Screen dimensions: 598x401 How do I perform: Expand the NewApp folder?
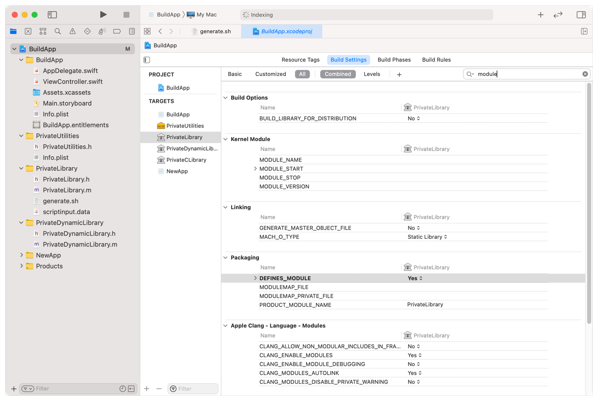[x=21, y=255]
